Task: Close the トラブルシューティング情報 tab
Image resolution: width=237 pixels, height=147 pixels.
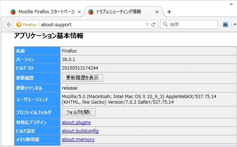Action: [x=157, y=12]
